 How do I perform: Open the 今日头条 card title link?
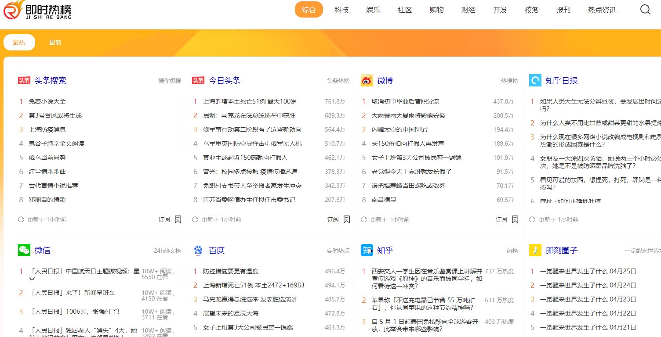point(225,80)
